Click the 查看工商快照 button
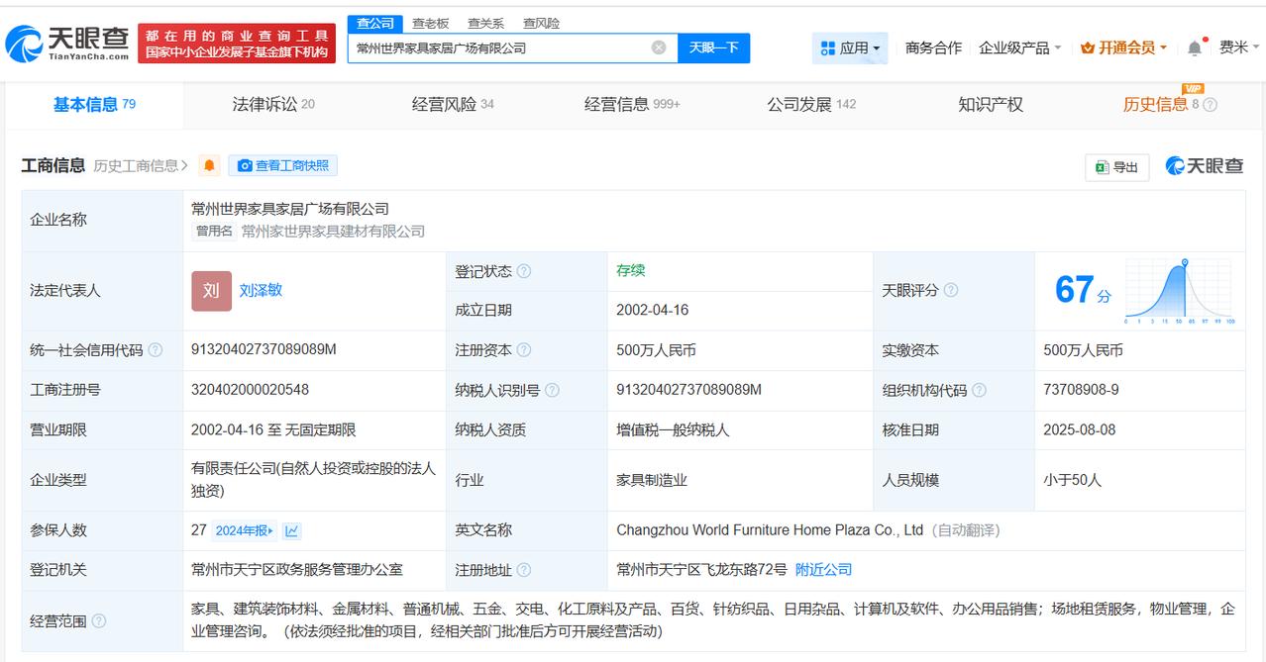This screenshot has height=662, width=1266. (x=282, y=165)
